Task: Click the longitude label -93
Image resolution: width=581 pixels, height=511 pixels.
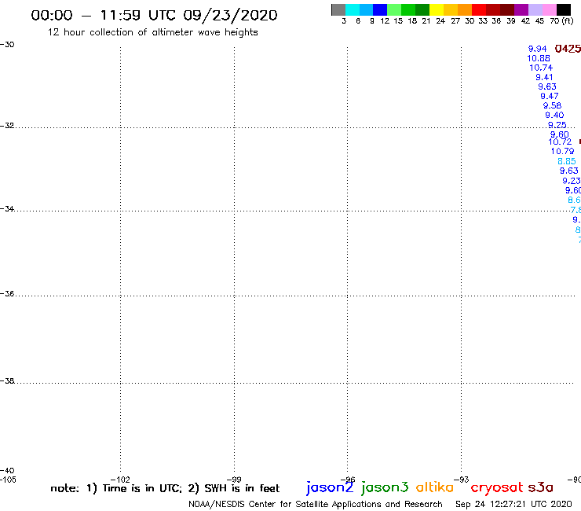Action: (462, 480)
